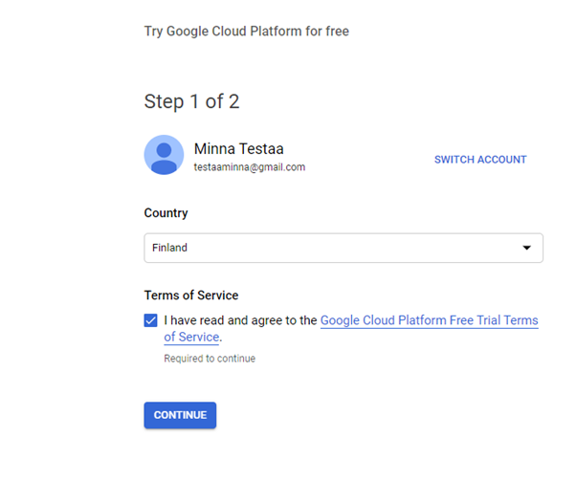Image resolution: width=576 pixels, height=481 pixels.
Task: Click the account name Minna Testaa
Action: pyautogui.click(x=239, y=149)
